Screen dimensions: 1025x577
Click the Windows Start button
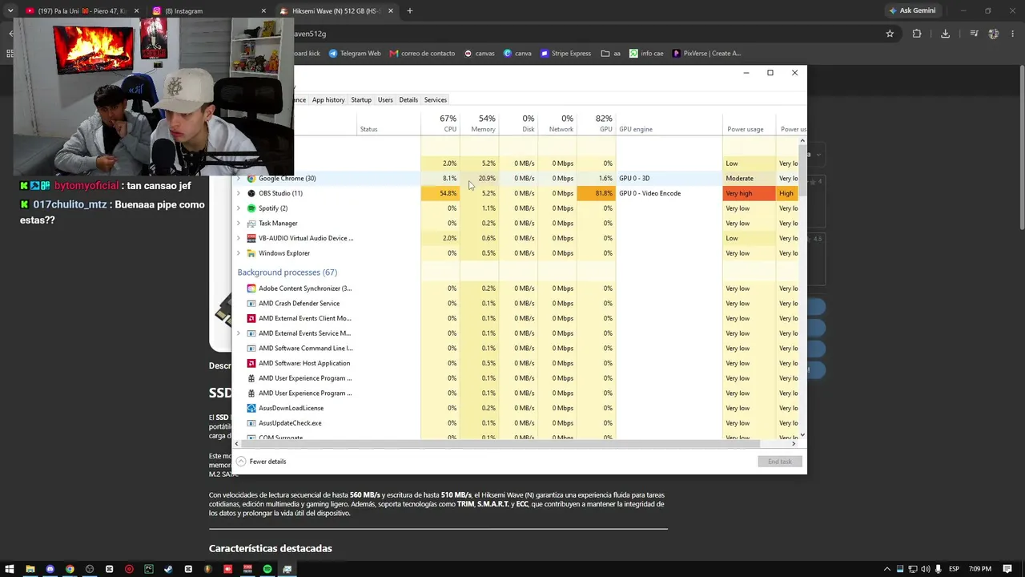[x=10, y=569]
